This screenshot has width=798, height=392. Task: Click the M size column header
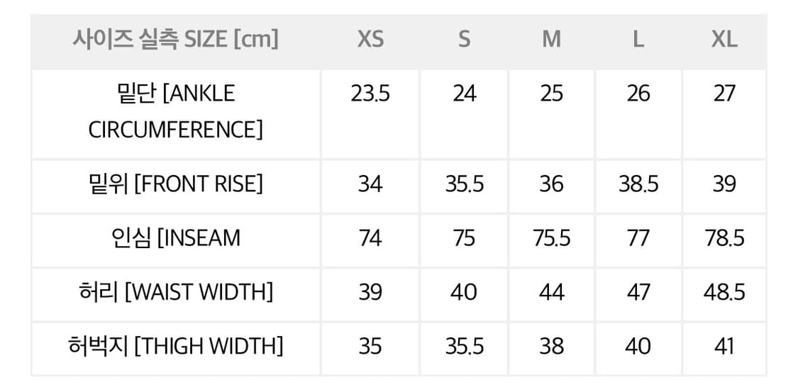[551, 39]
